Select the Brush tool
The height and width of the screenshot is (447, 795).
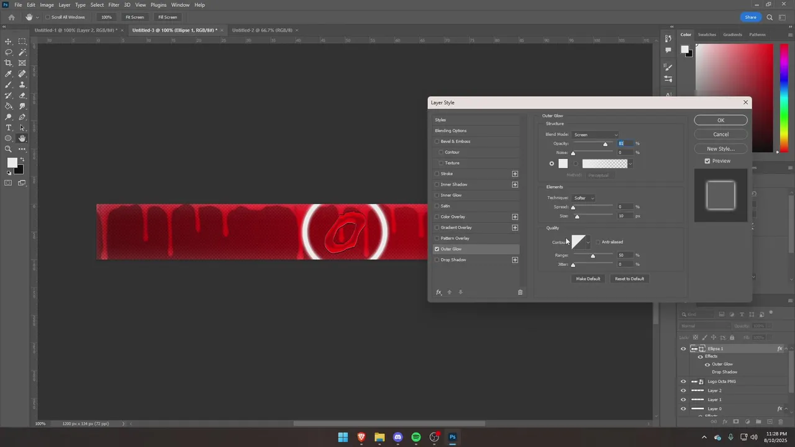tap(9, 84)
